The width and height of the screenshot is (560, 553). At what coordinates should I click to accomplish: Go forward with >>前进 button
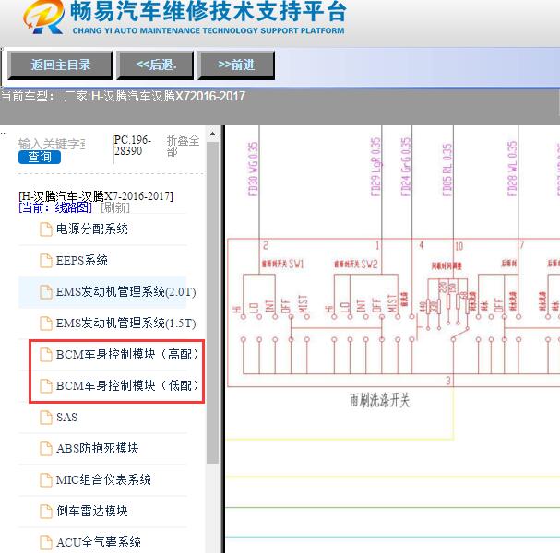tap(236, 65)
